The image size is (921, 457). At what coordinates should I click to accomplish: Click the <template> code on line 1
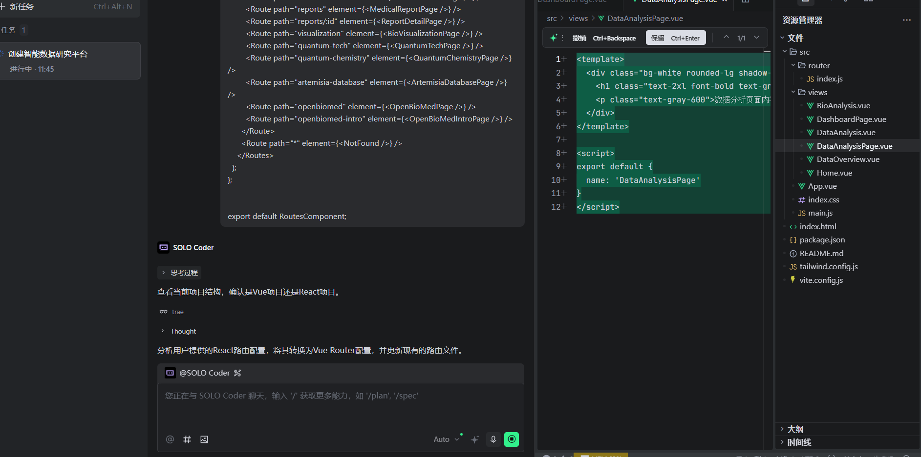pos(600,60)
